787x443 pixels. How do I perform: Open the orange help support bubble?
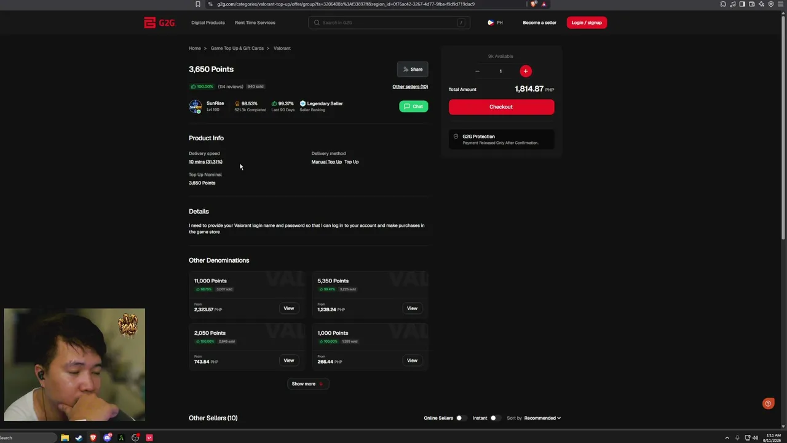coord(768,404)
